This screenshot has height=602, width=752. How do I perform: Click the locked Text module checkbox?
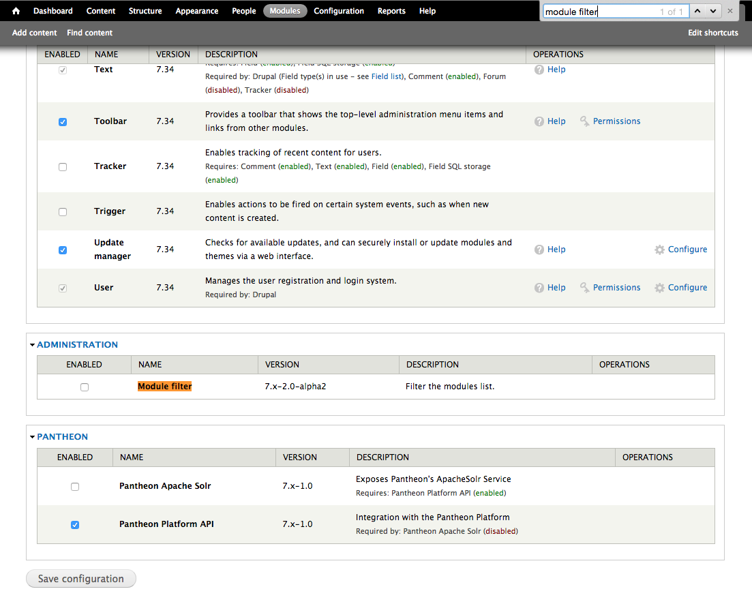63,70
